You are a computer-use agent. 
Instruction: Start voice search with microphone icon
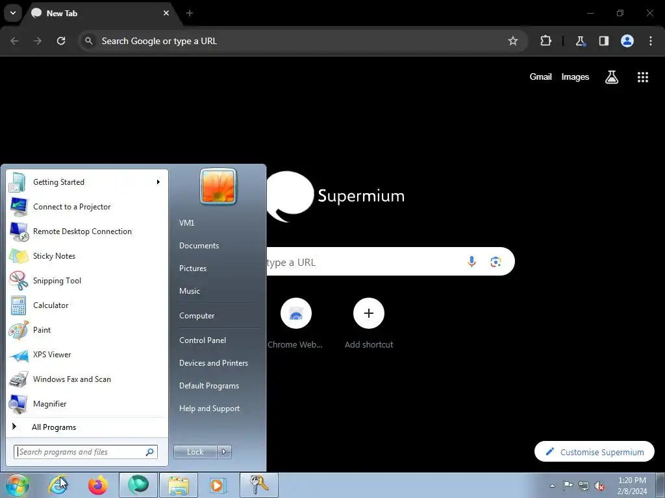(471, 262)
